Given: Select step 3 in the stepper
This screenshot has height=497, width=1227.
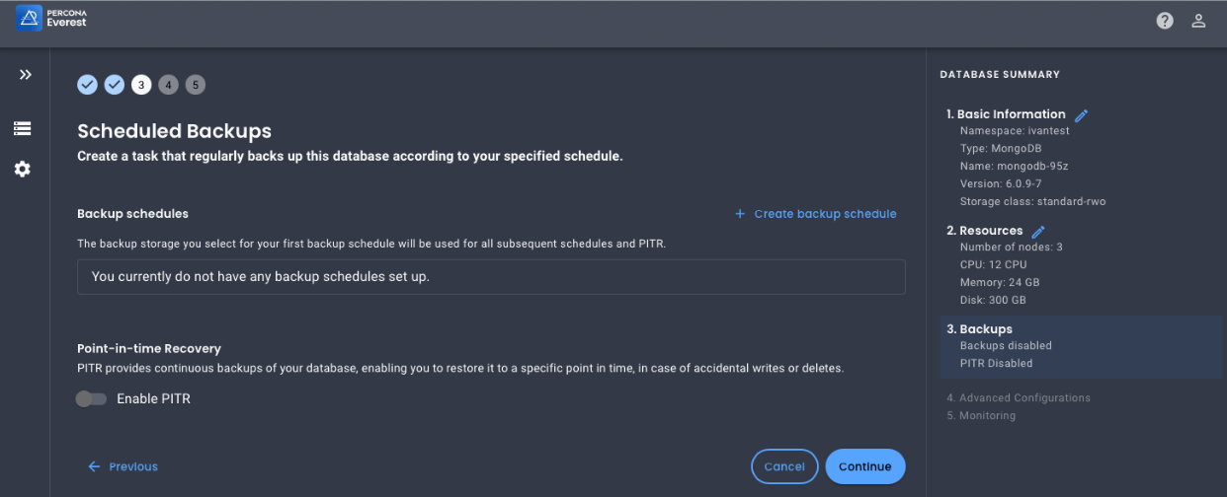Looking at the screenshot, I should point(141,85).
